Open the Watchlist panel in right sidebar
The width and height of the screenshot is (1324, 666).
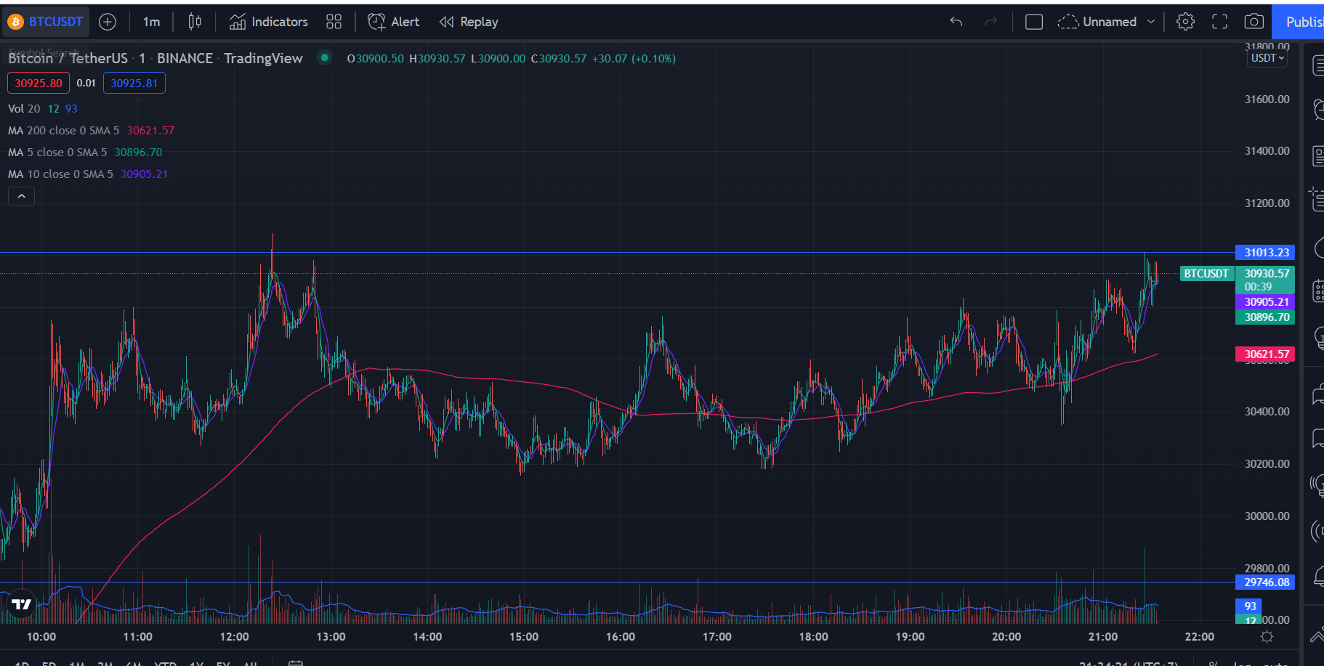[x=1317, y=66]
